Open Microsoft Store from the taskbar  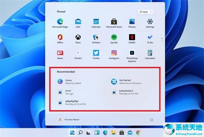122,133
